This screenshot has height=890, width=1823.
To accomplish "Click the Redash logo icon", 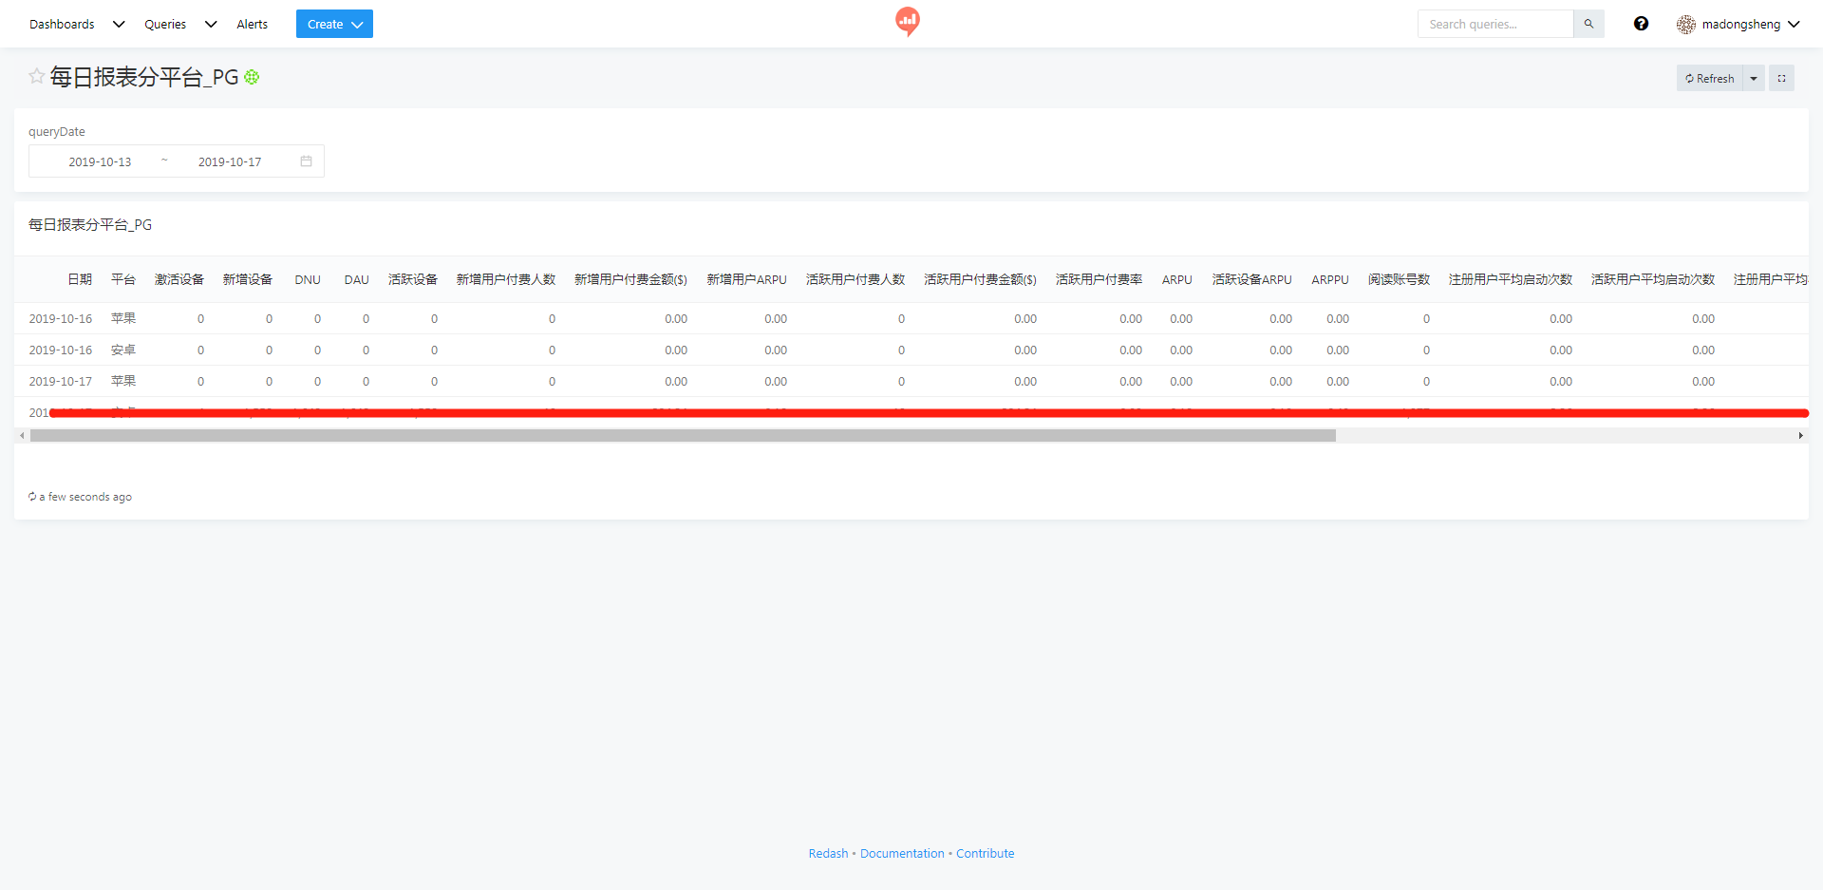I will (x=908, y=21).
